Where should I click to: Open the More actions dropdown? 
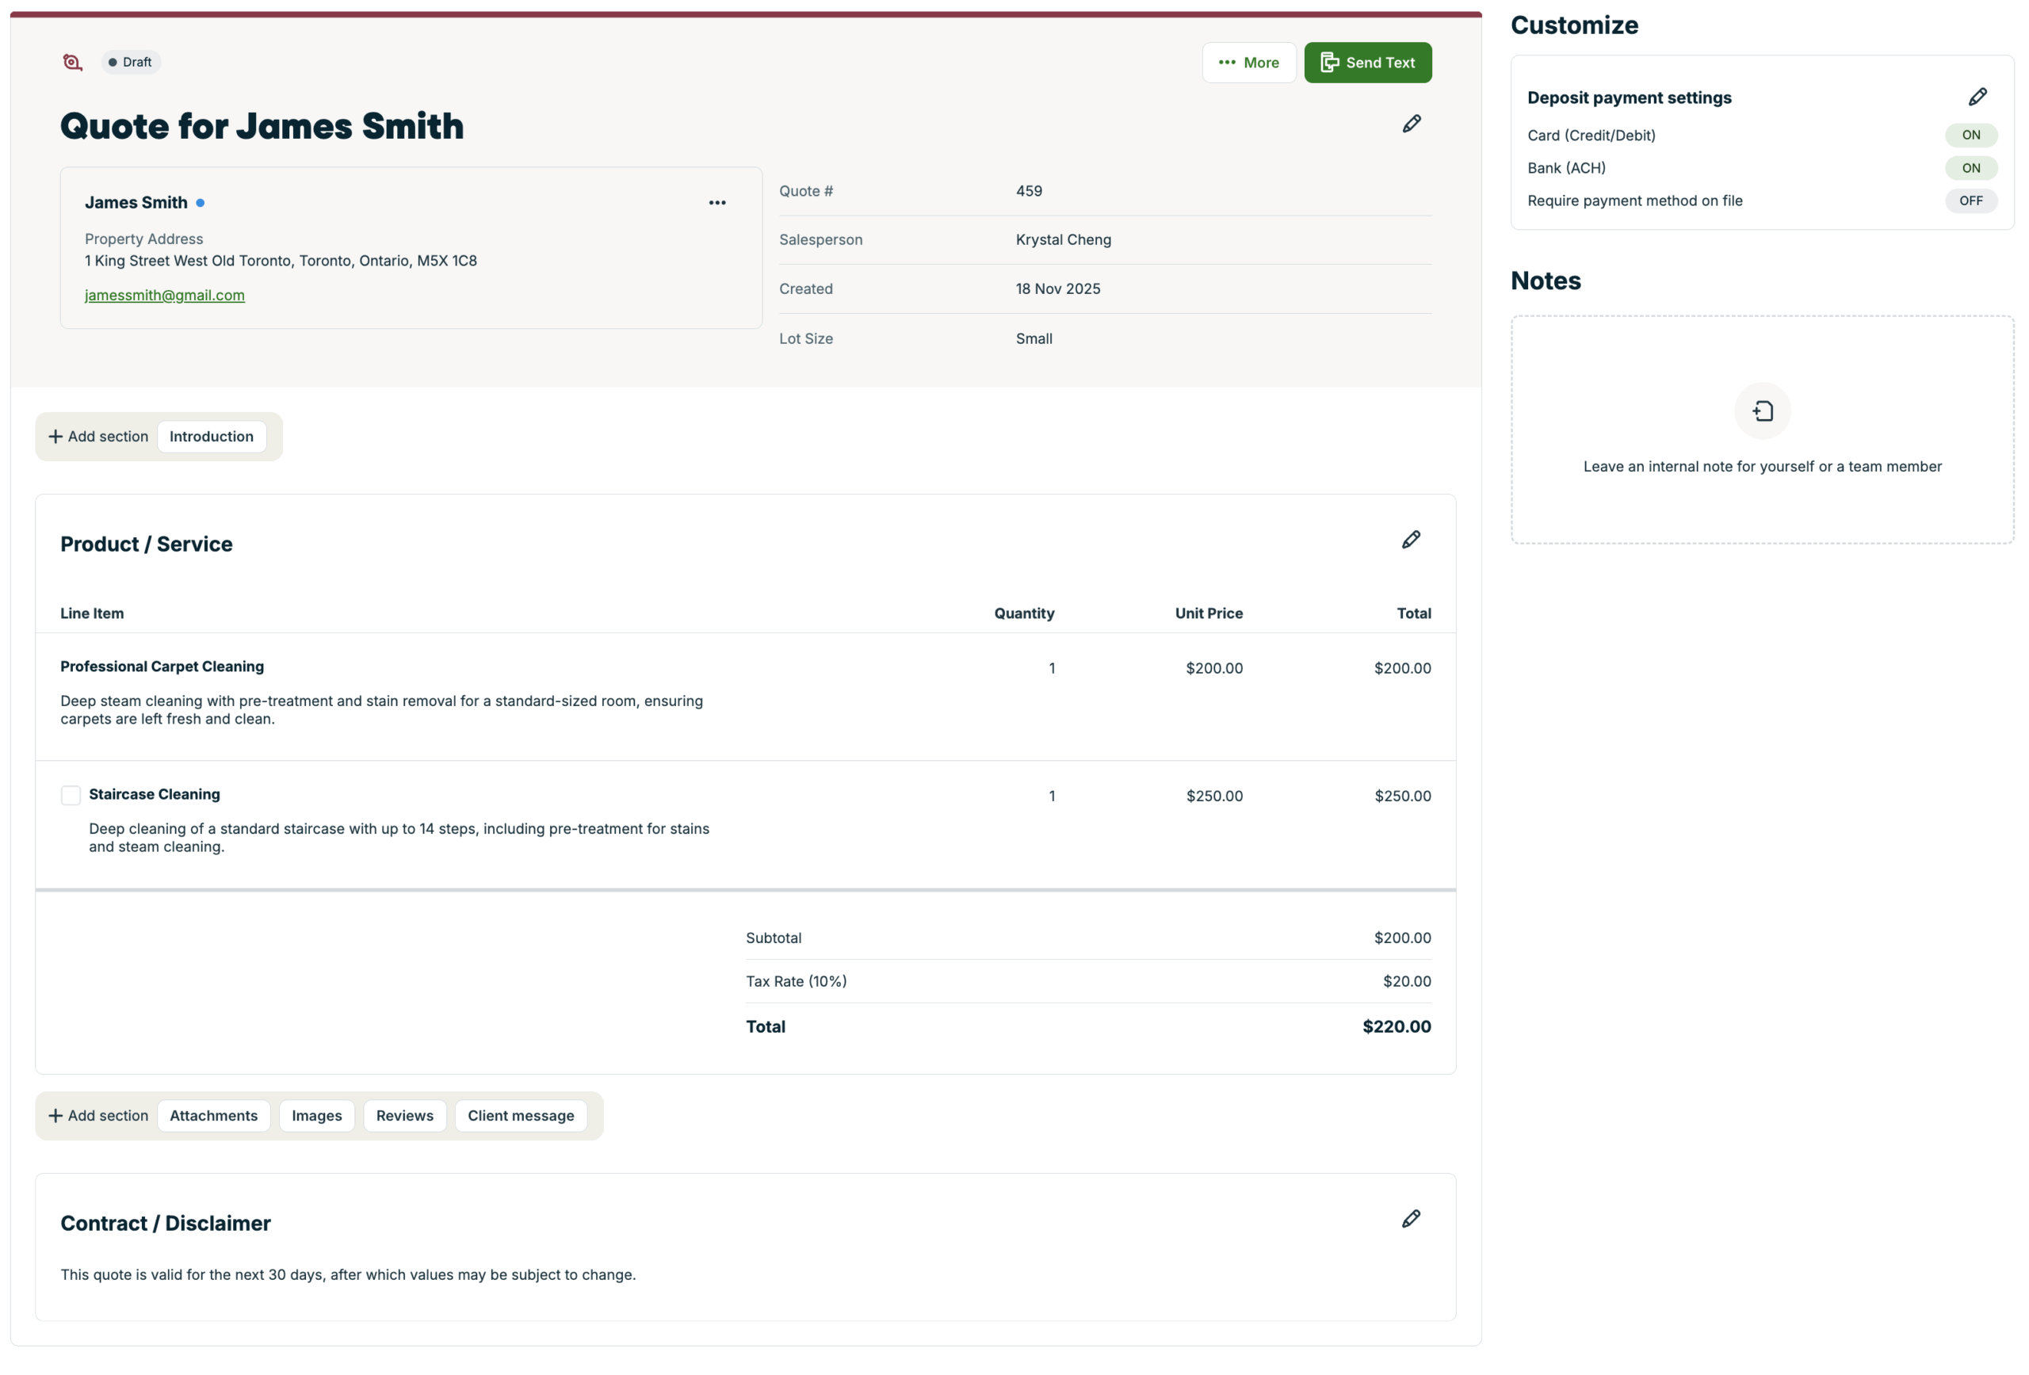point(1248,63)
